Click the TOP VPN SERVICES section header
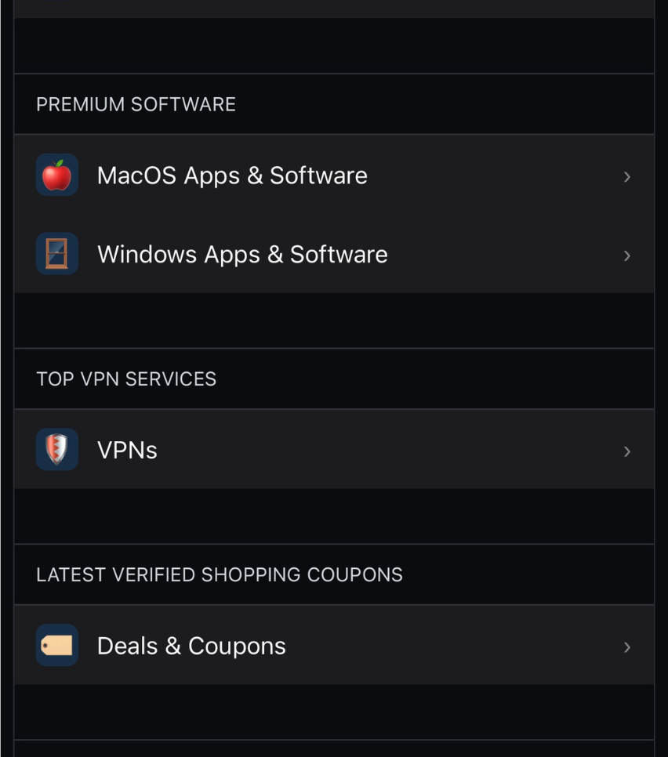The height and width of the screenshot is (757, 668). [x=126, y=379]
